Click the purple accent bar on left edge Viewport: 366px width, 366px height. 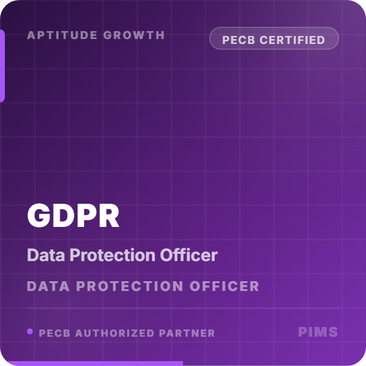(2, 66)
